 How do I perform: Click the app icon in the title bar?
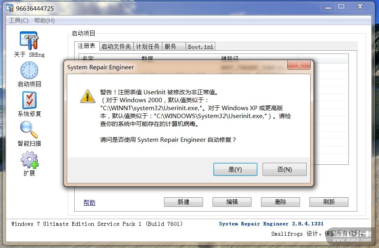point(10,8)
